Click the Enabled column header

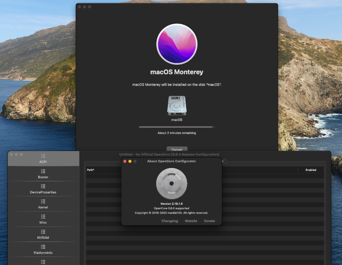coord(311,170)
